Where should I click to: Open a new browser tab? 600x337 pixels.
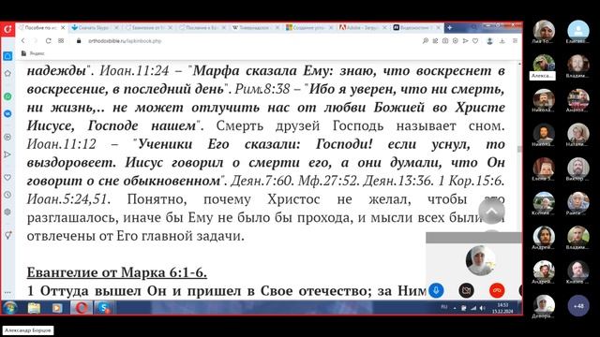pos(450,28)
